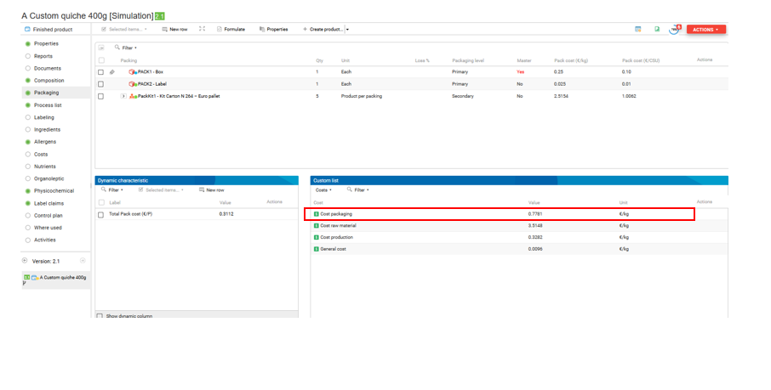Viewport: 771px width, 390px height.
Task: Check the PACK1 - Box row checkbox
Action: click(x=100, y=72)
